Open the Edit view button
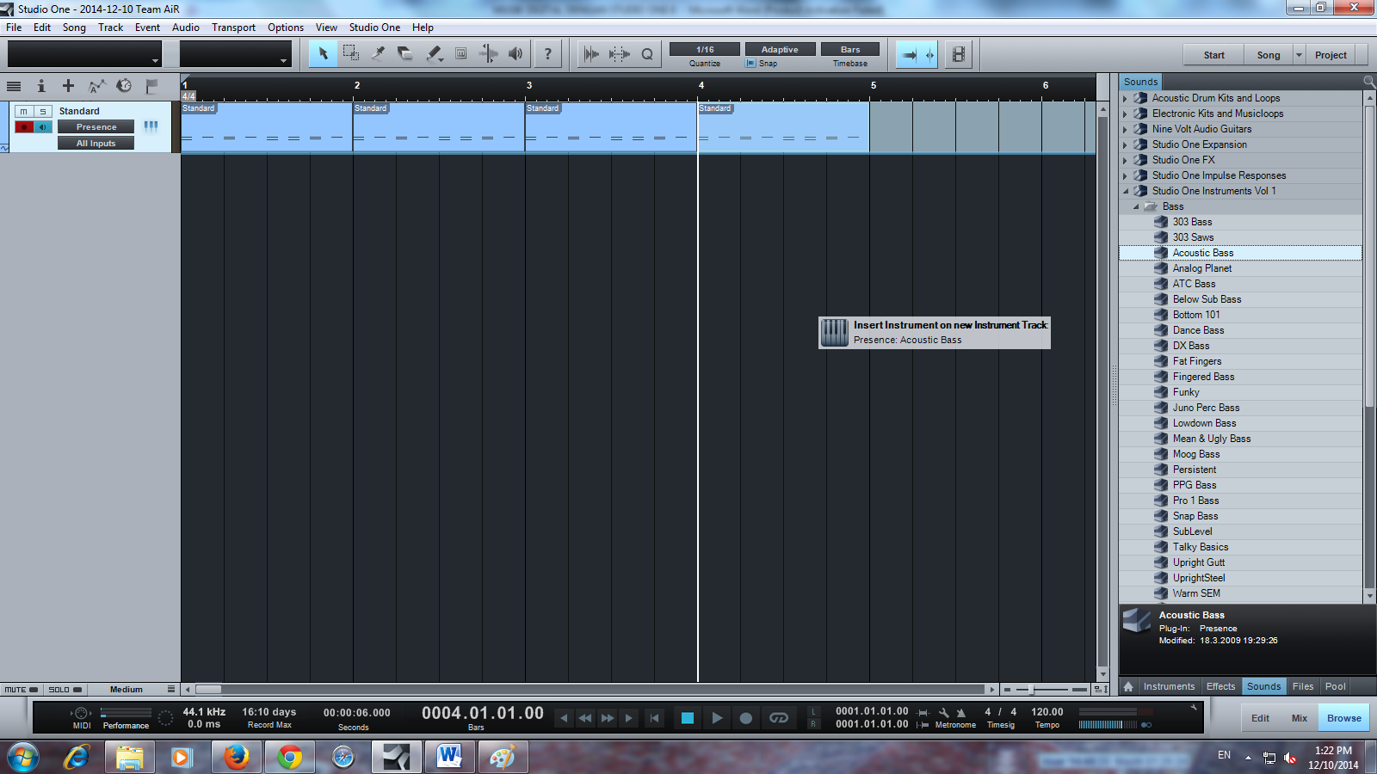 click(1260, 718)
